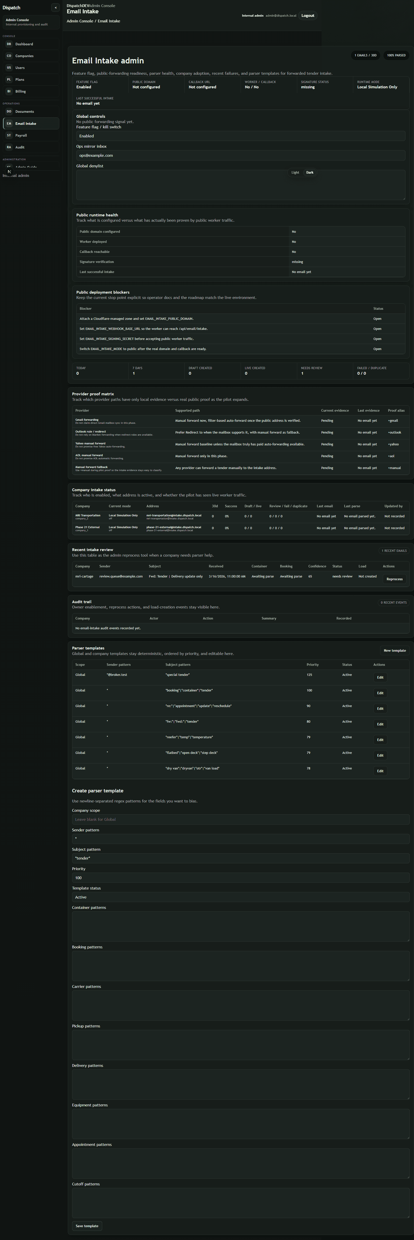Click the Logout button

tap(308, 15)
